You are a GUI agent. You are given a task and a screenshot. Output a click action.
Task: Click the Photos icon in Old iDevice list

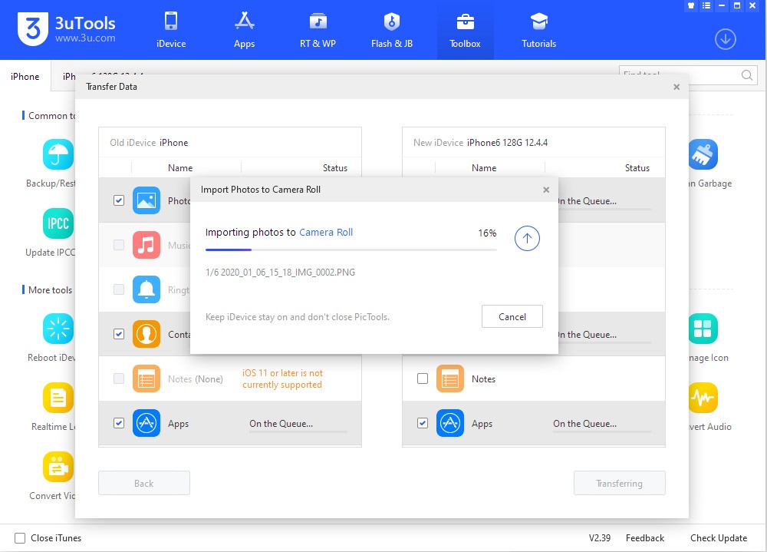pyautogui.click(x=146, y=200)
